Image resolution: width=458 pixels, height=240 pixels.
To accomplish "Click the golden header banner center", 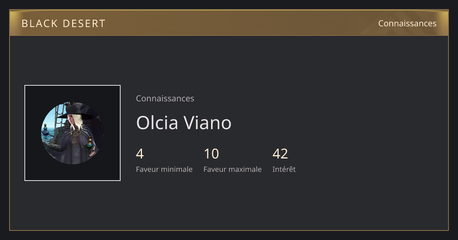I will (x=229, y=23).
